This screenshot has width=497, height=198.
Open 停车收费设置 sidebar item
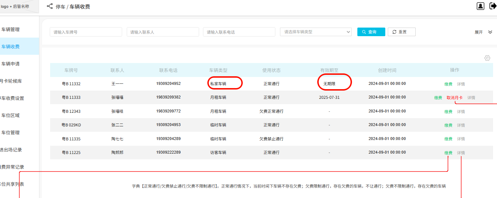[x=12, y=98]
